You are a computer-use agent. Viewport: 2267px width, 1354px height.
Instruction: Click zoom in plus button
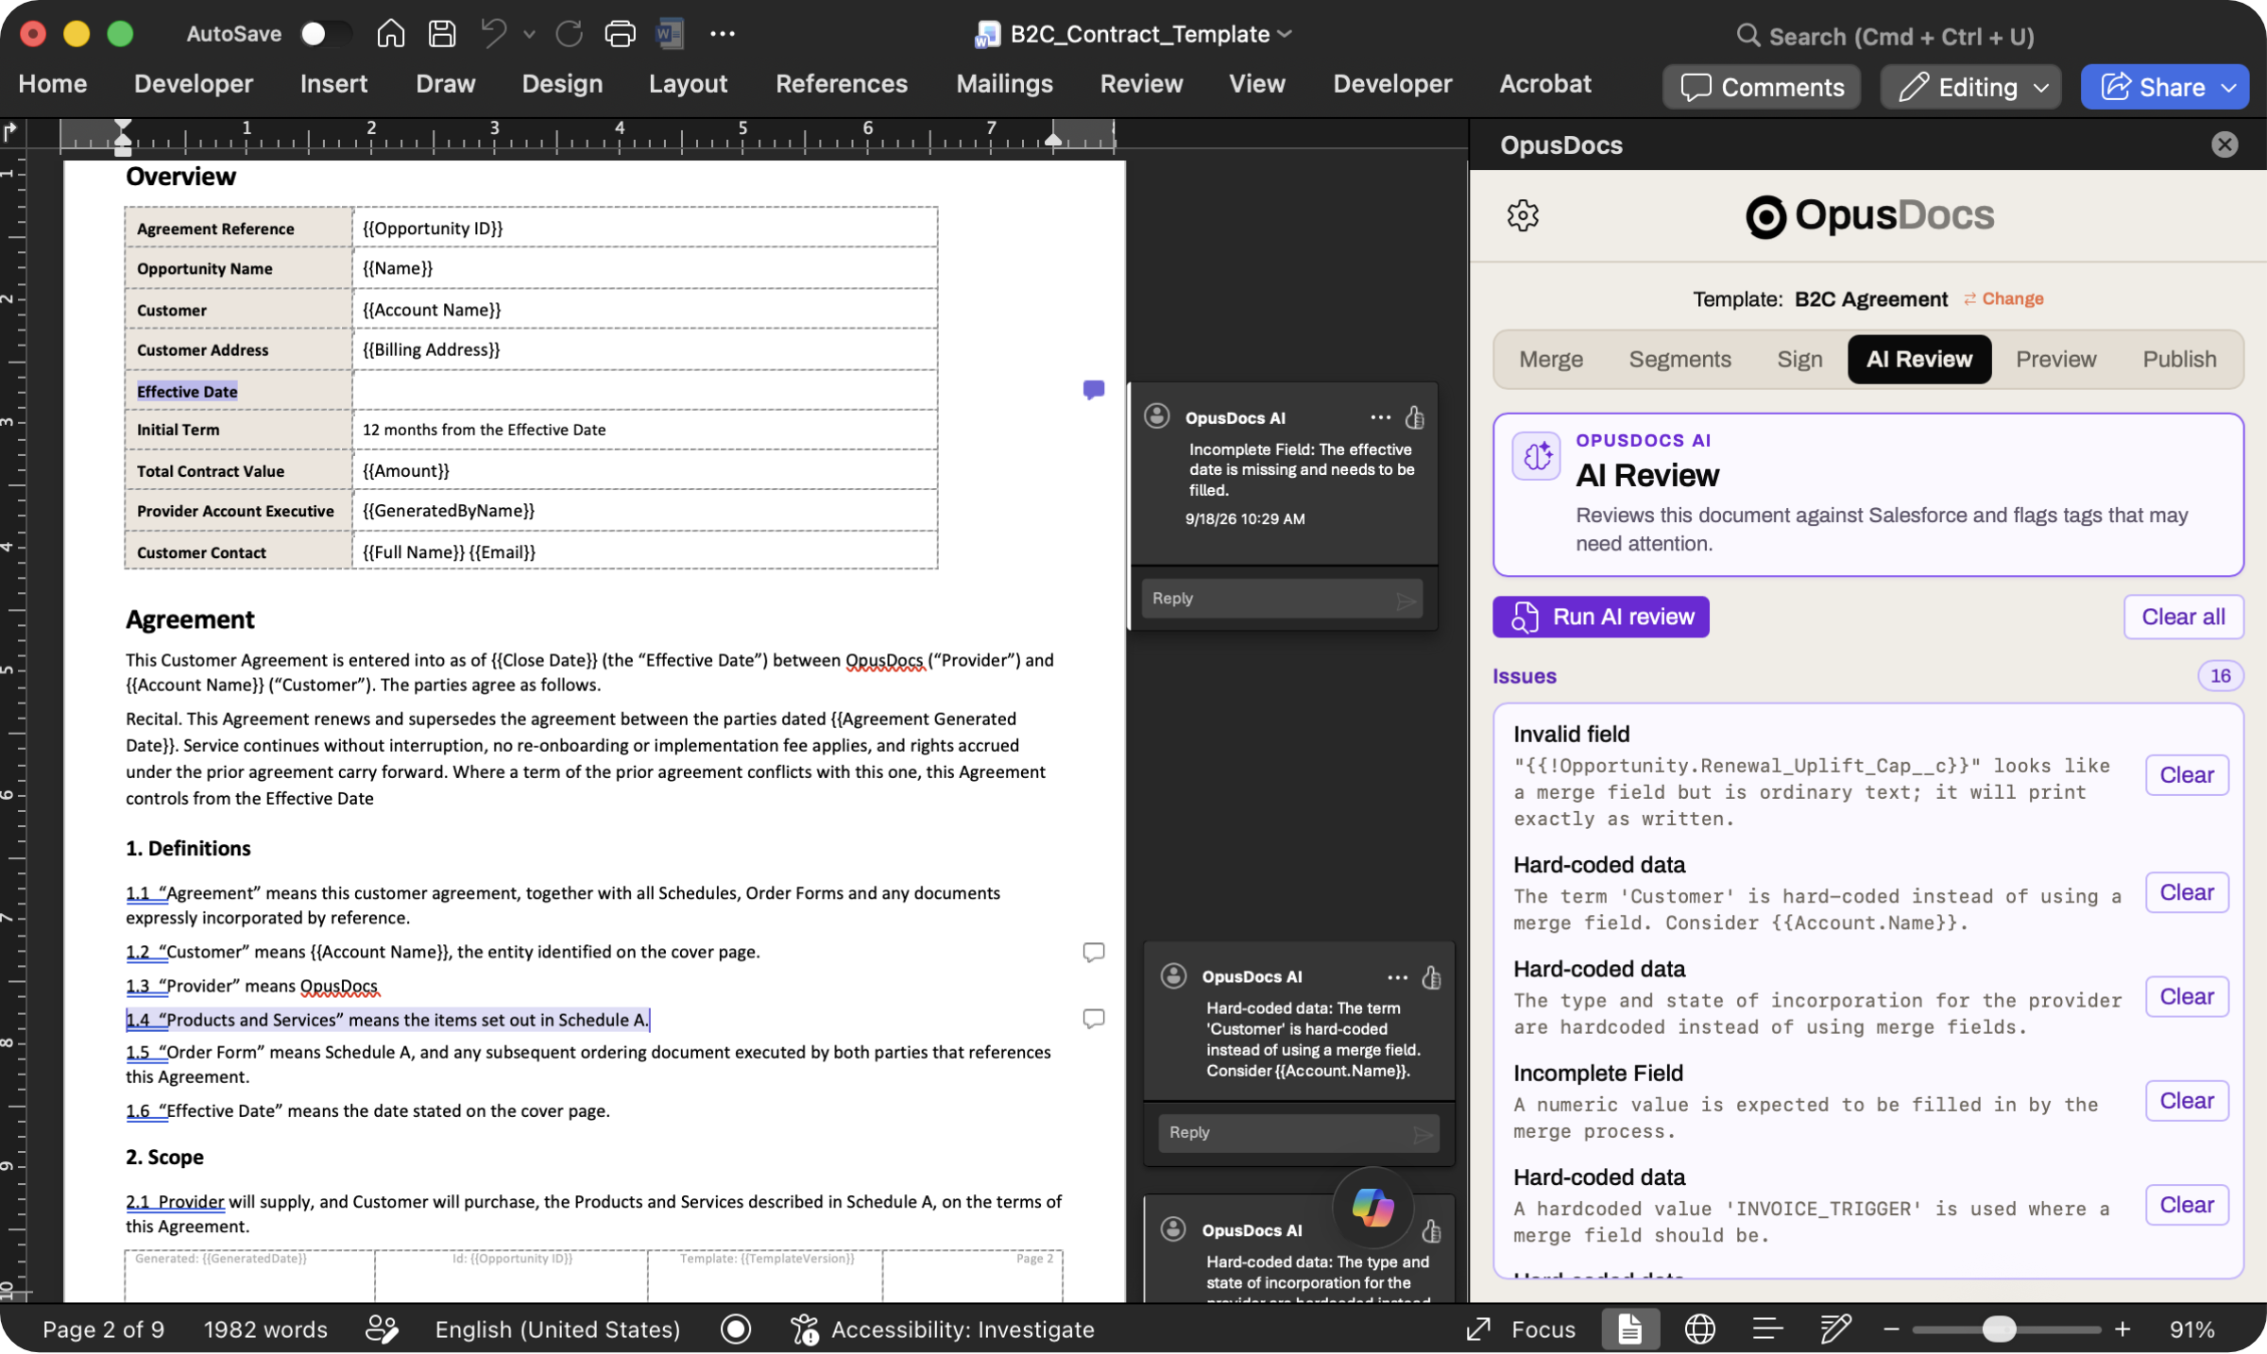tap(2122, 1329)
